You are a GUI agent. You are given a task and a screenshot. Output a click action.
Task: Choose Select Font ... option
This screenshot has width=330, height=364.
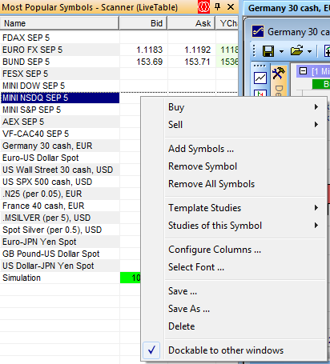(x=245, y=267)
